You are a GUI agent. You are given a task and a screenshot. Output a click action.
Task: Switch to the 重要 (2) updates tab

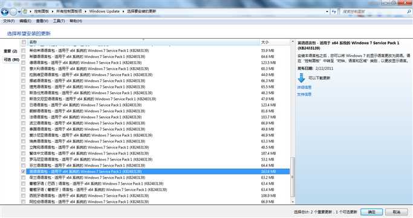(10, 51)
